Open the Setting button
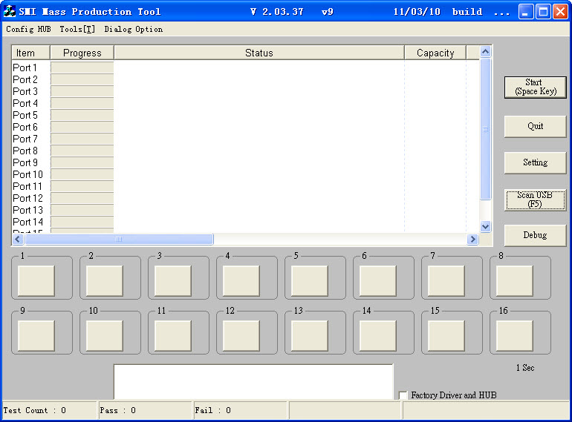572x422 pixels. coord(535,162)
